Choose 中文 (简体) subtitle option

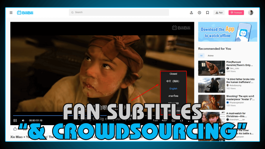point(173,81)
